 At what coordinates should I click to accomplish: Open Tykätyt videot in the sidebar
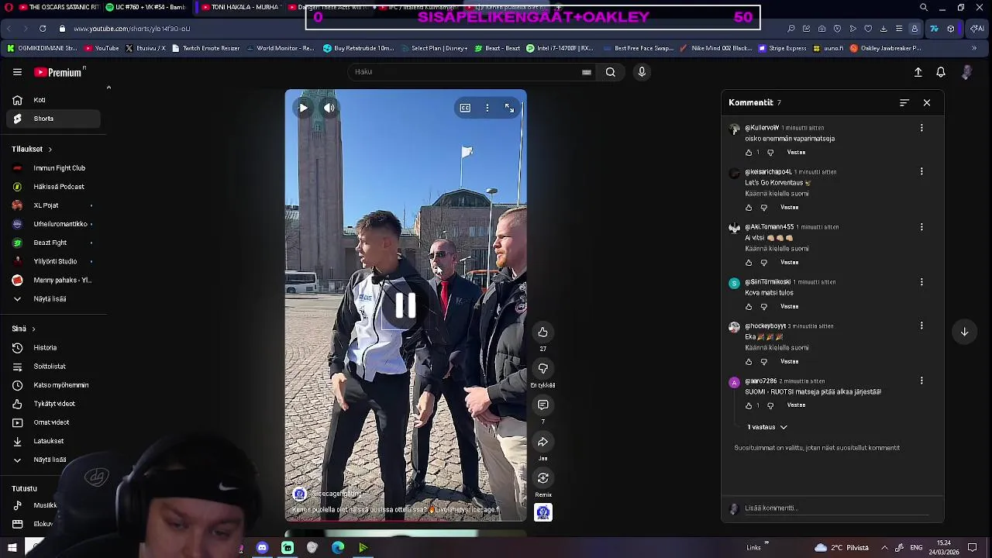[53, 404]
